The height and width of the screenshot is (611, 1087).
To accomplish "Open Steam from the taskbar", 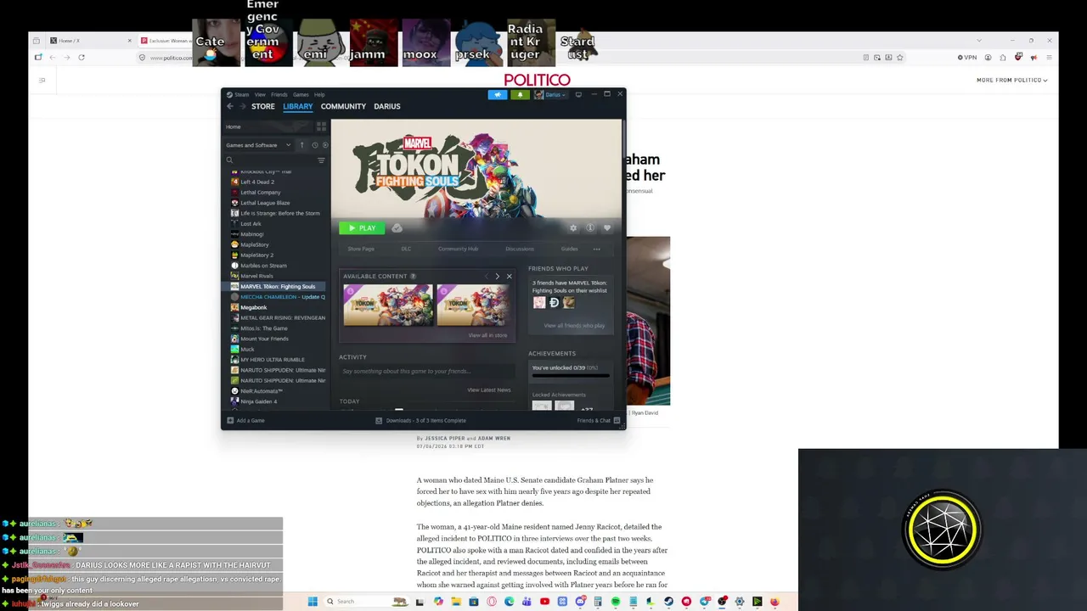I will pos(668,602).
